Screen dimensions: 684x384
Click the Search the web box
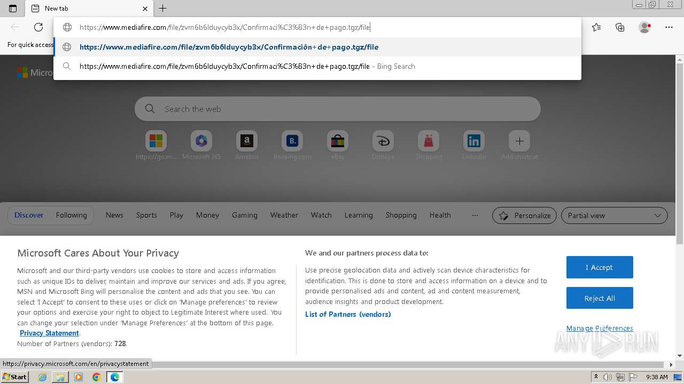[x=338, y=109]
